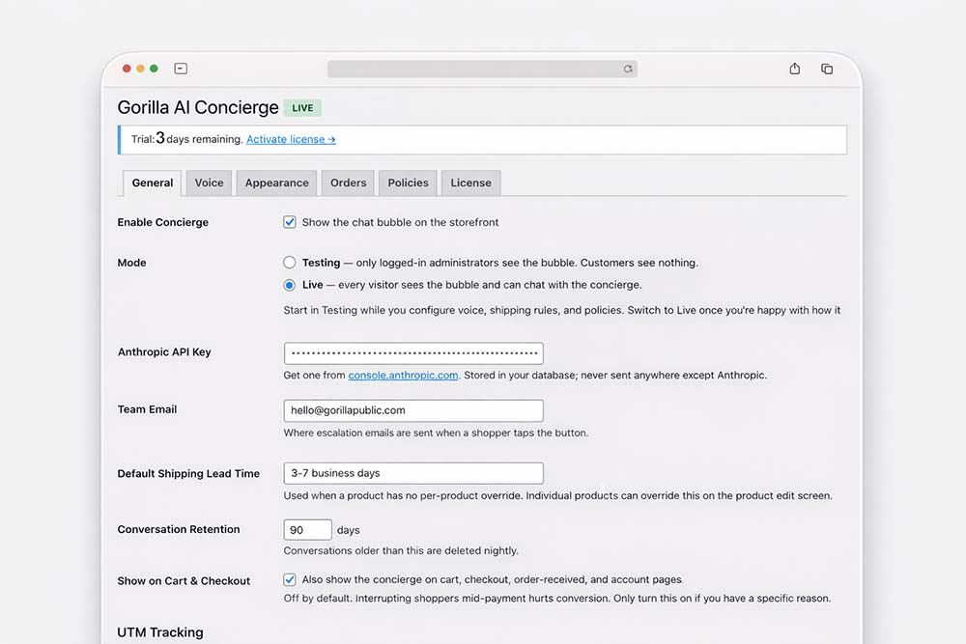966x644 pixels.
Task: Click the Default Shipping Lead Time field
Action: pos(413,473)
